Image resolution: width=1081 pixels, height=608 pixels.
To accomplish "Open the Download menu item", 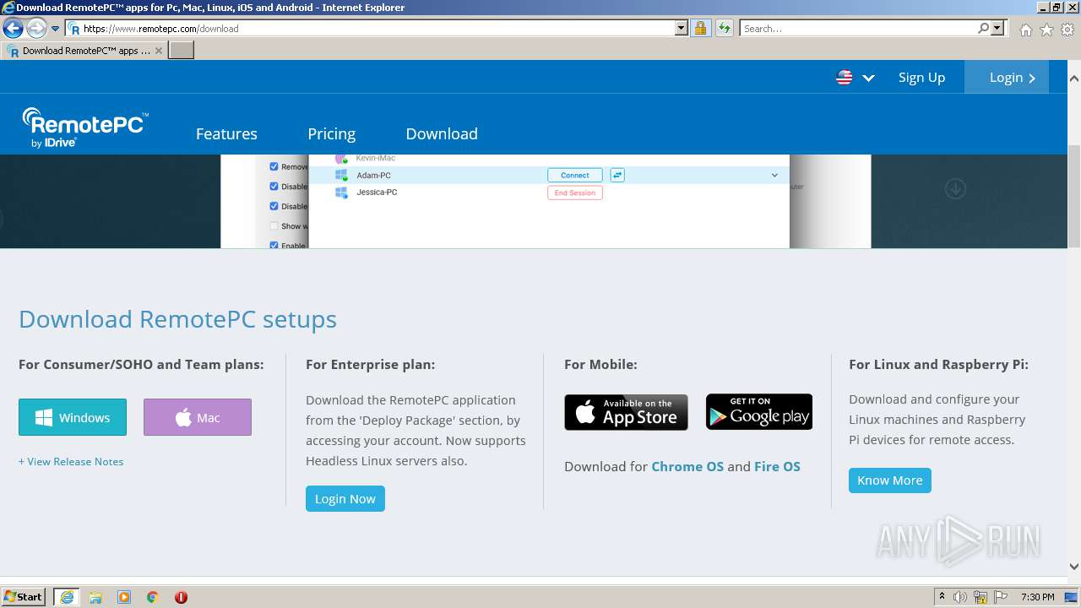I will [442, 133].
